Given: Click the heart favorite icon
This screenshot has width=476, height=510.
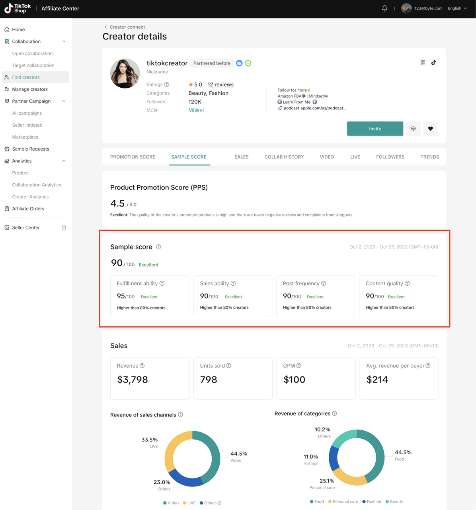Looking at the screenshot, I should (430, 129).
